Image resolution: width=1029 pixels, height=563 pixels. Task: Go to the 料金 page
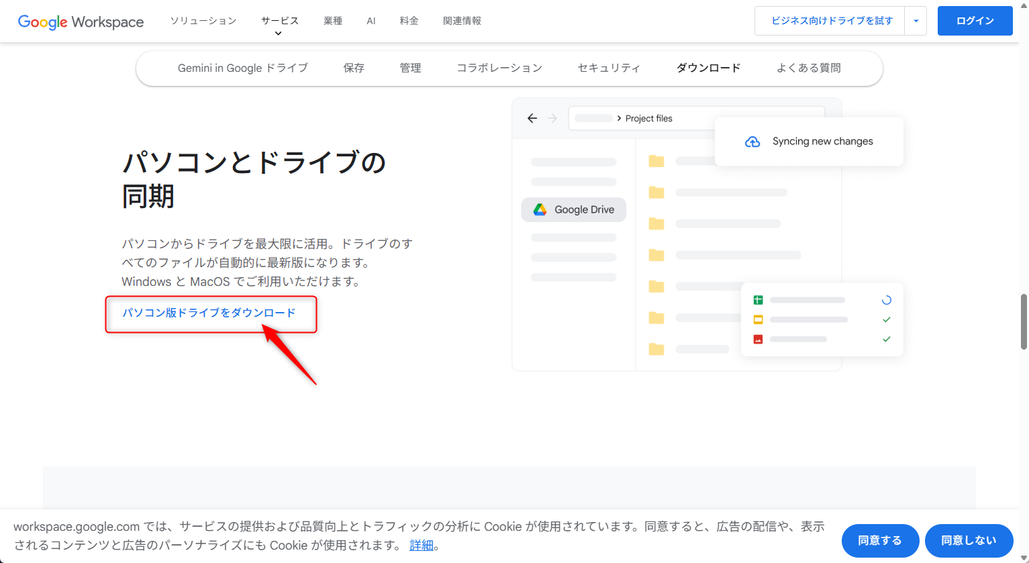tap(409, 21)
